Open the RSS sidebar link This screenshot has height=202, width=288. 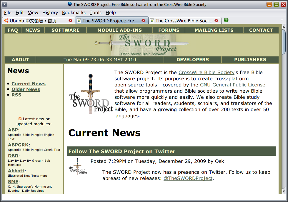click(16, 95)
